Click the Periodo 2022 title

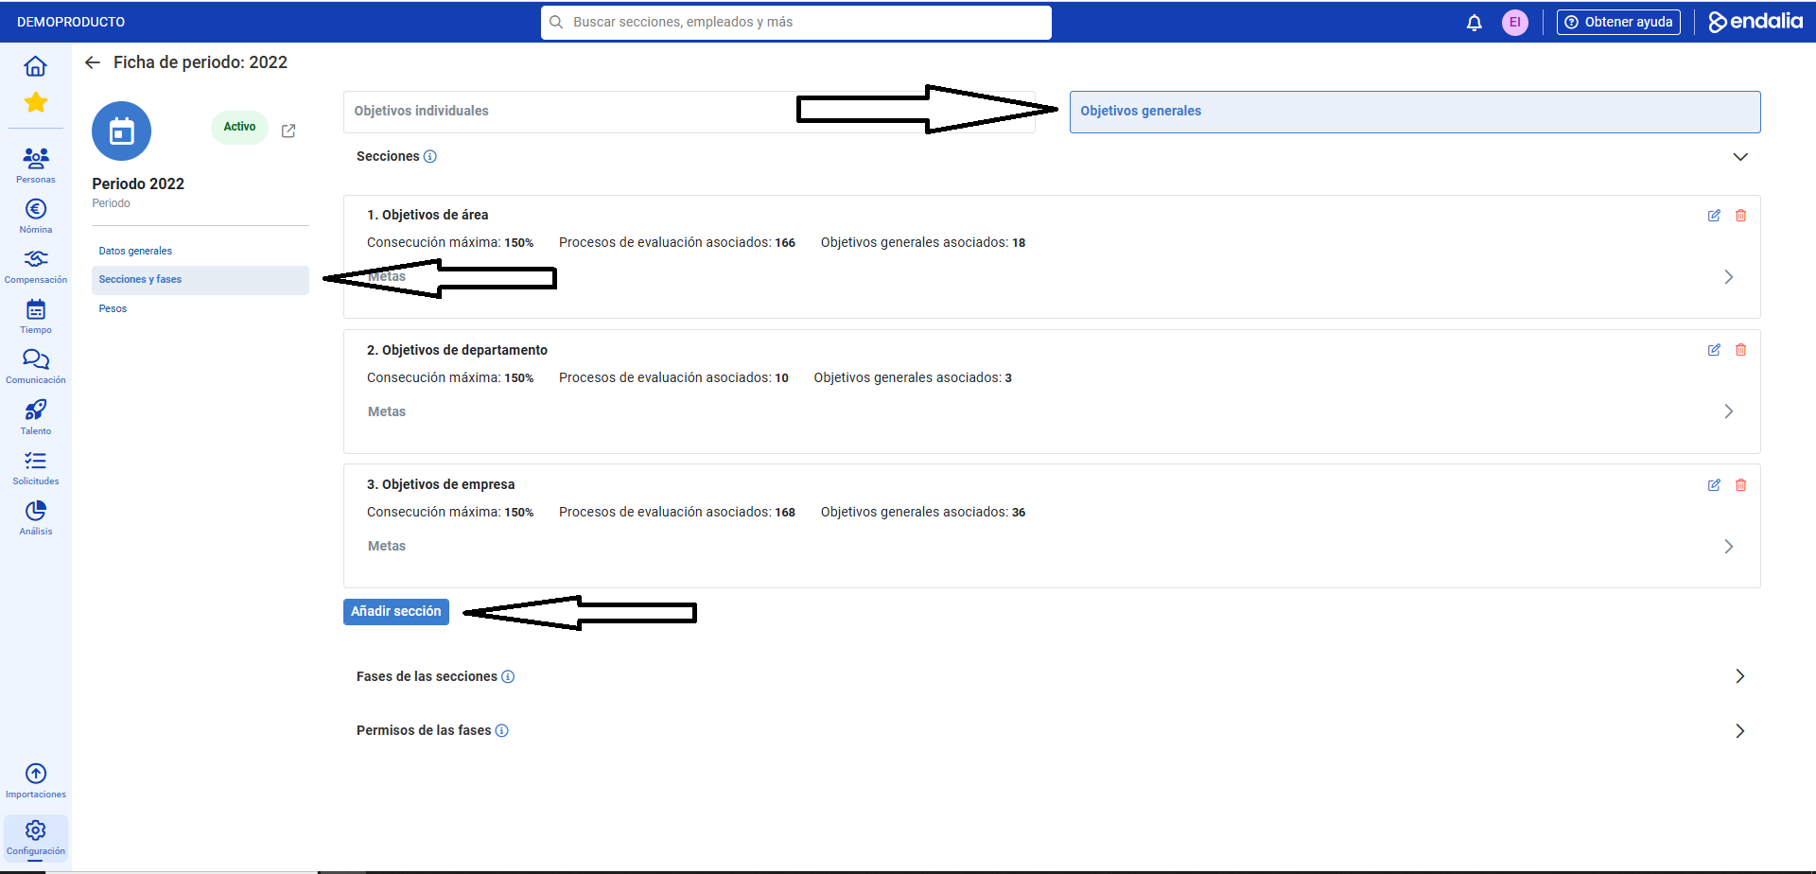(x=138, y=184)
